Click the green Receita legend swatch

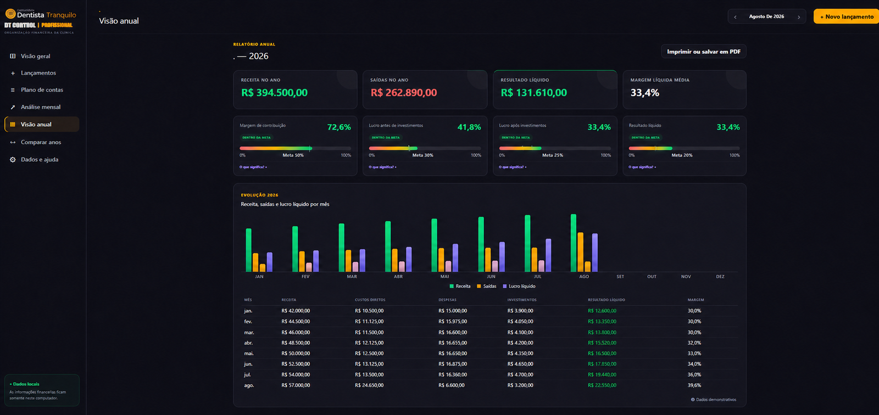pyautogui.click(x=452, y=286)
